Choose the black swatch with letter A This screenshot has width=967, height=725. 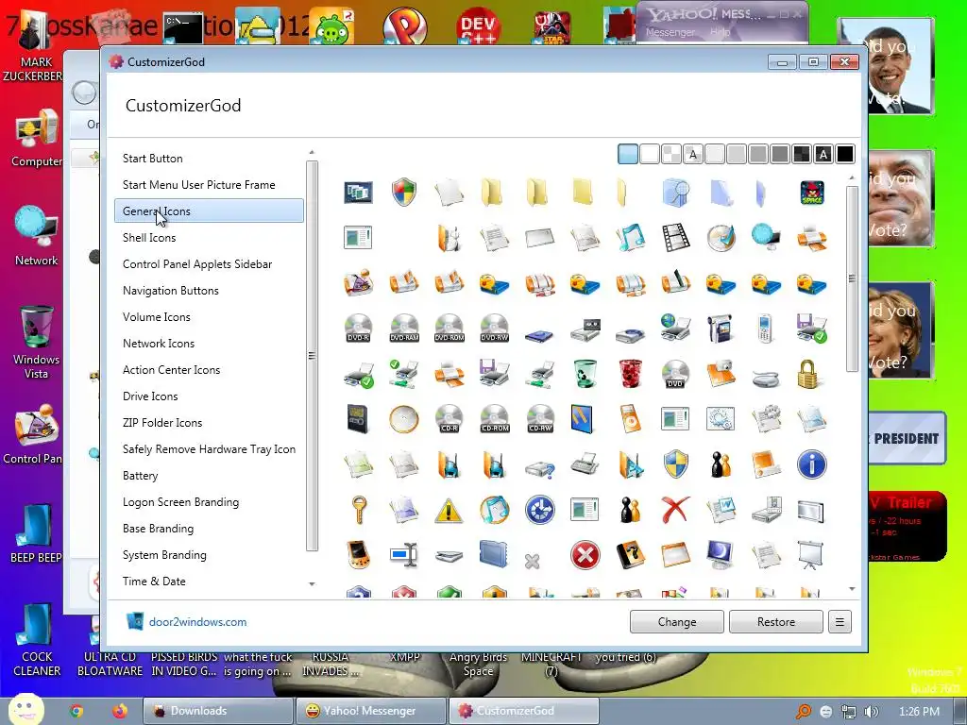[823, 154]
